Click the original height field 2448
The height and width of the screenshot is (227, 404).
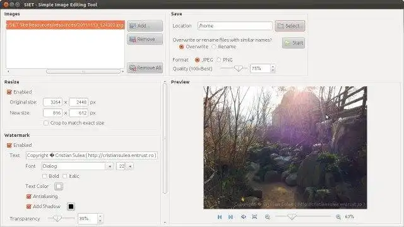pos(78,102)
